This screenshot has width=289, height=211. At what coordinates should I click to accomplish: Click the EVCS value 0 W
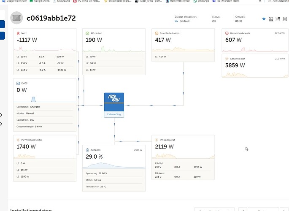[x=22, y=90]
